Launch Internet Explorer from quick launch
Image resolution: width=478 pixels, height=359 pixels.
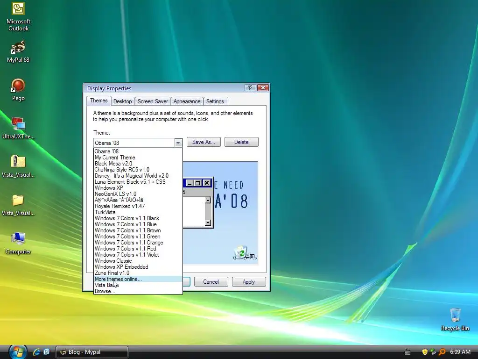(x=36, y=352)
